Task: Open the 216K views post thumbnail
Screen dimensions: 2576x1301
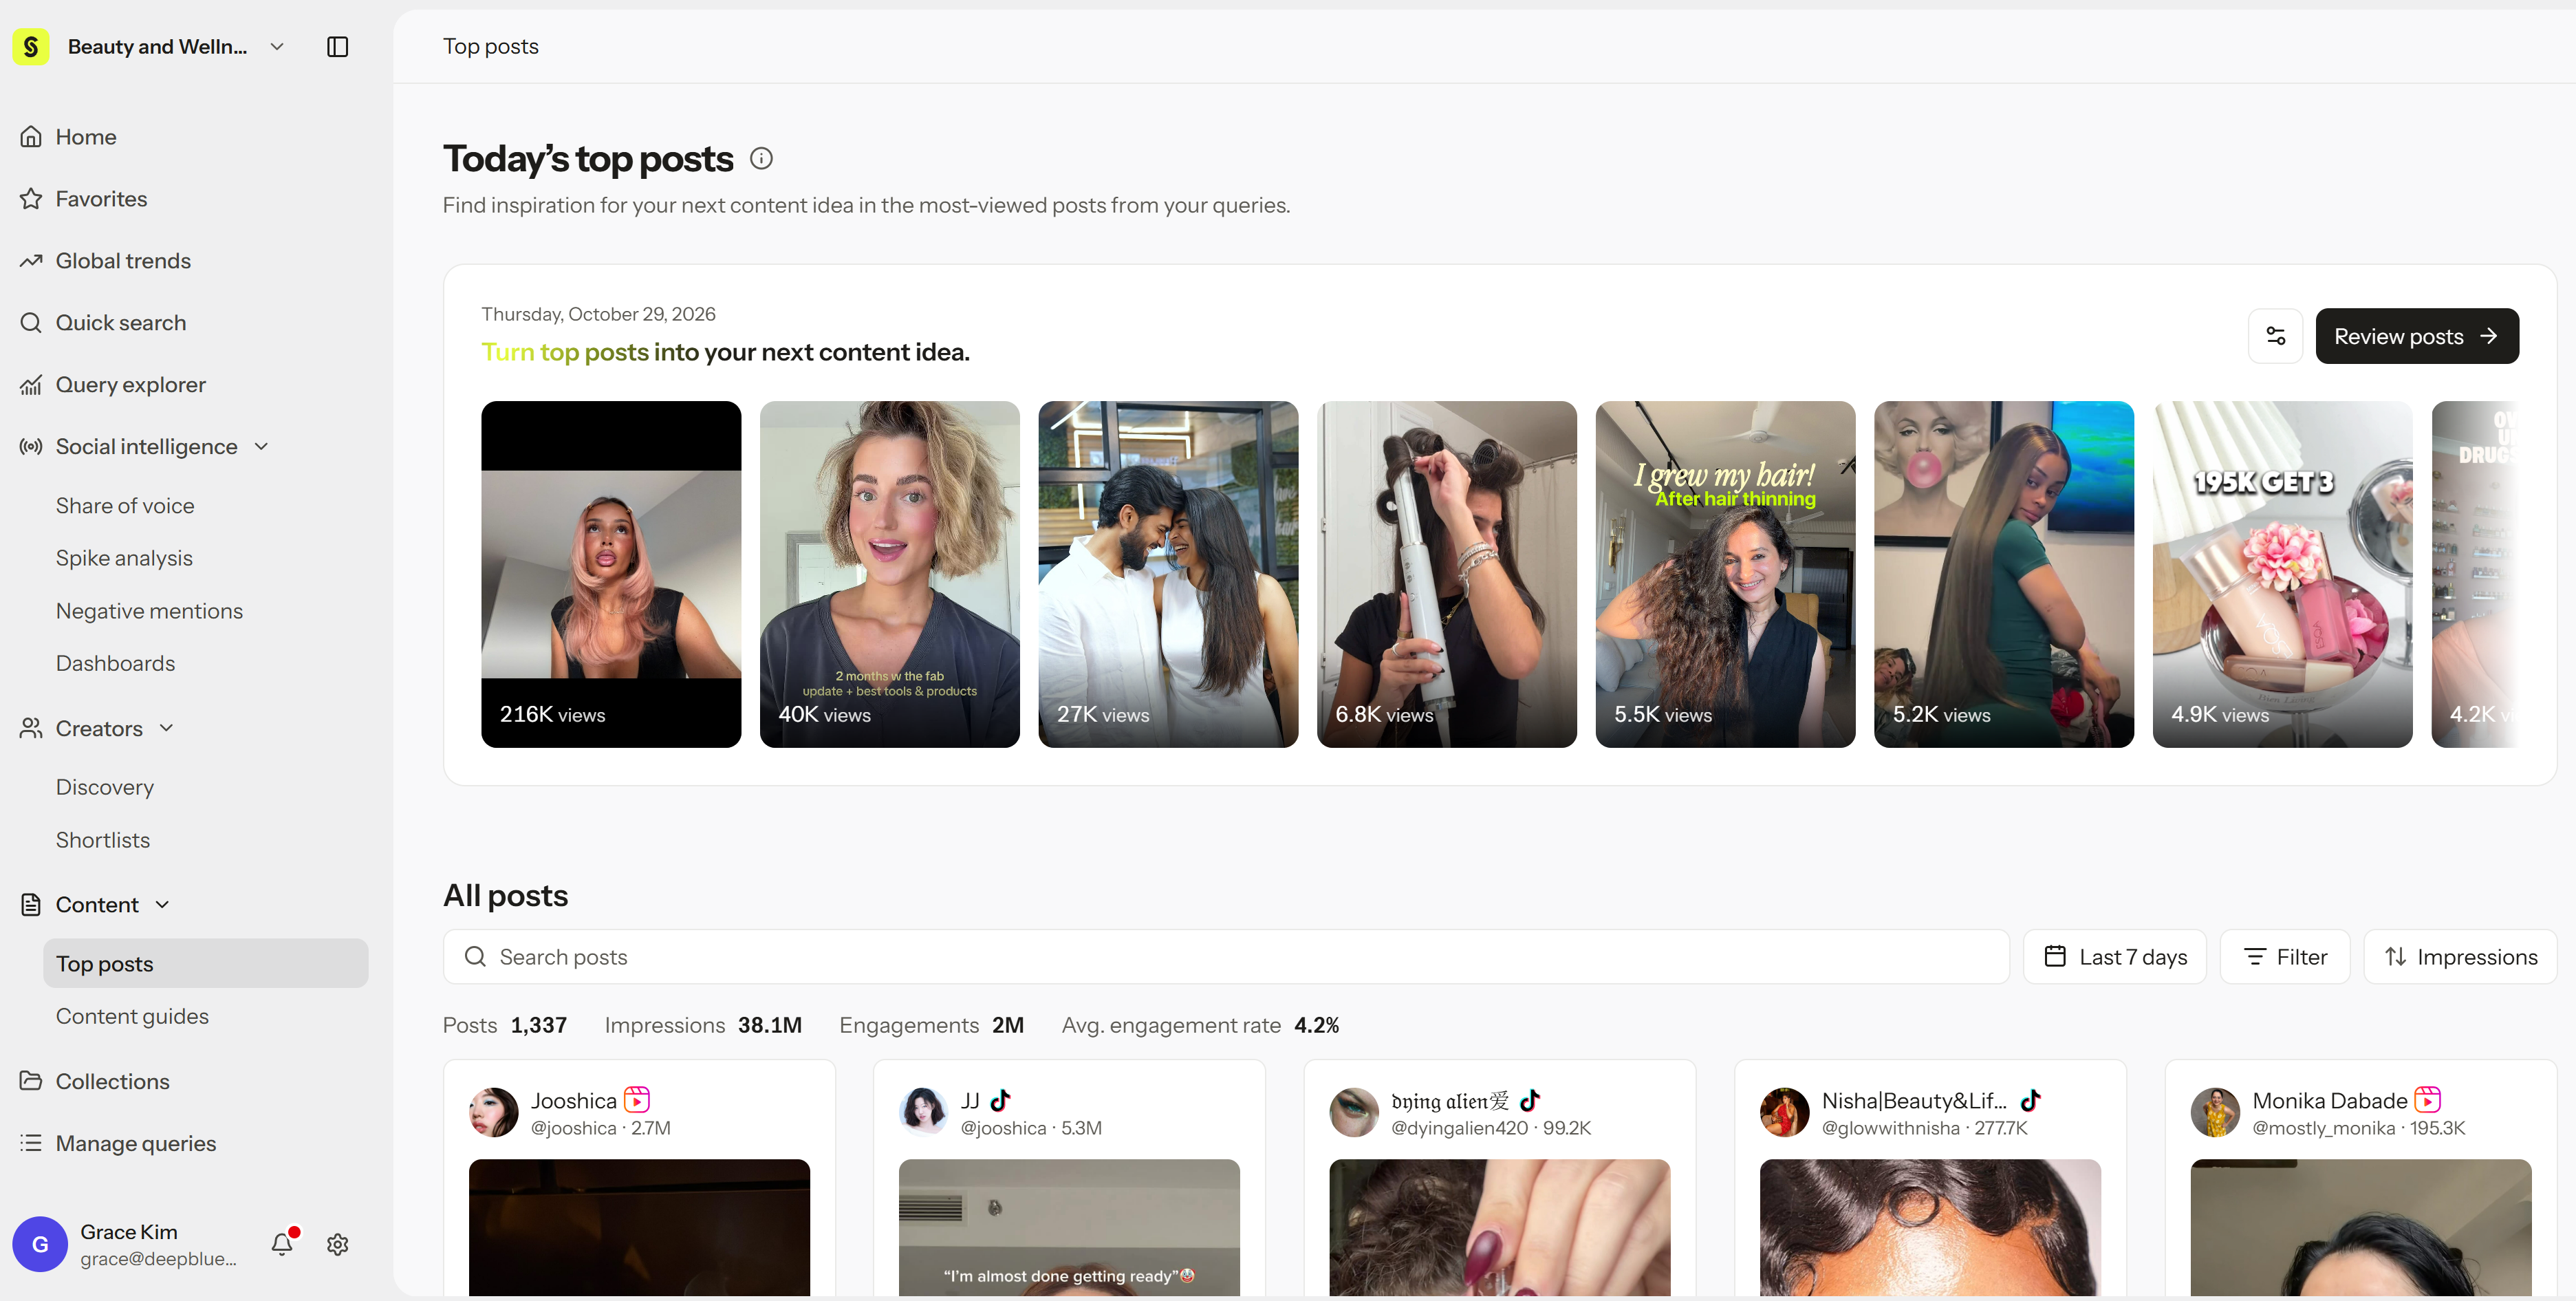Action: click(611, 574)
